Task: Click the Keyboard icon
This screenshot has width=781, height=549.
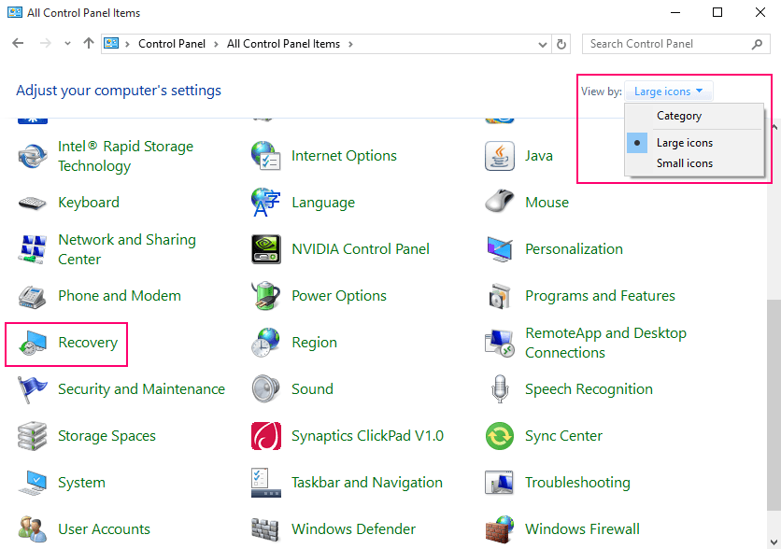Action: (33, 203)
